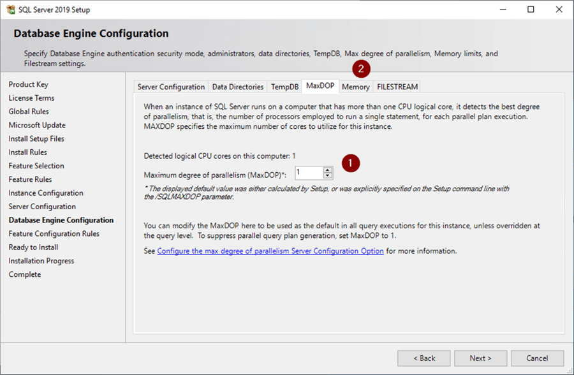Cancel the SQL Server setup
The height and width of the screenshot is (375, 574).
click(x=537, y=358)
